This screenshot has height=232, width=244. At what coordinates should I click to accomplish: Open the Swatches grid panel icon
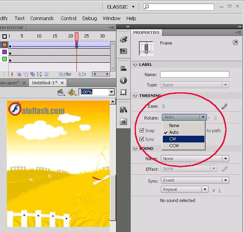[123, 51]
